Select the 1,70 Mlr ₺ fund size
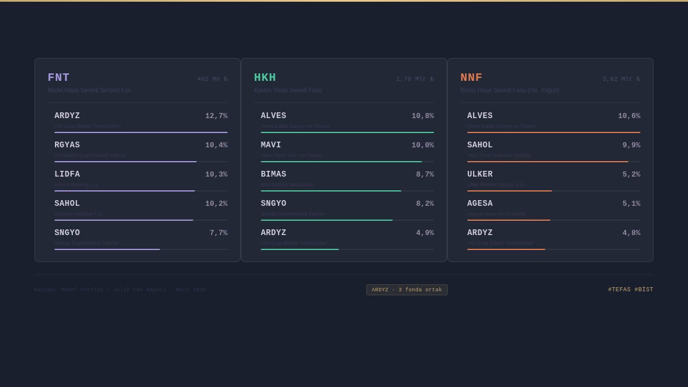Screen dimensions: 688x387 [x=415, y=79]
